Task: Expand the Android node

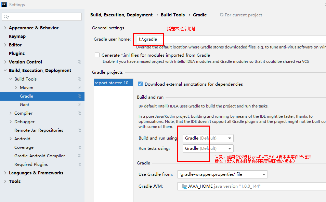Action: tap(11, 139)
